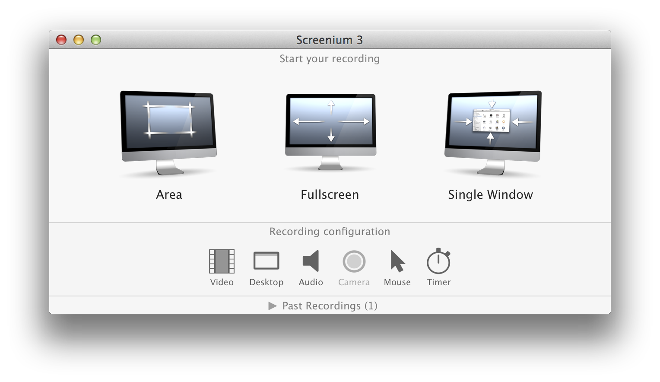Open the Desktop configuration icon
Image resolution: width=660 pixels, height=382 pixels.
[266, 261]
